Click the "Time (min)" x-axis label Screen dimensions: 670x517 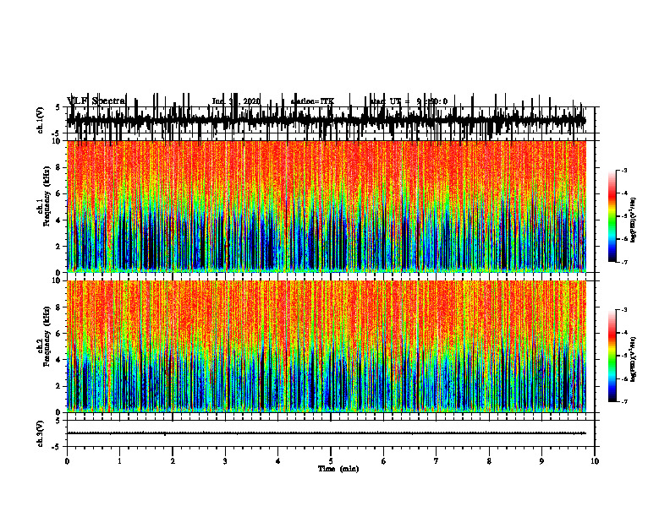pos(338,469)
